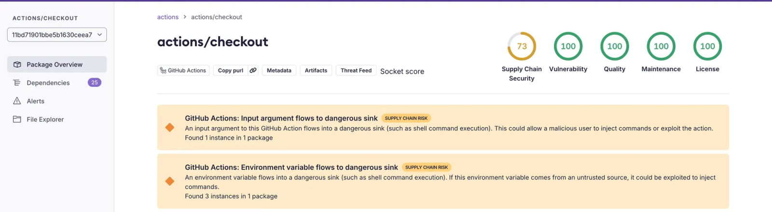Open Alerts section in sidebar
Image resolution: width=772 pixels, height=212 pixels.
57,101
